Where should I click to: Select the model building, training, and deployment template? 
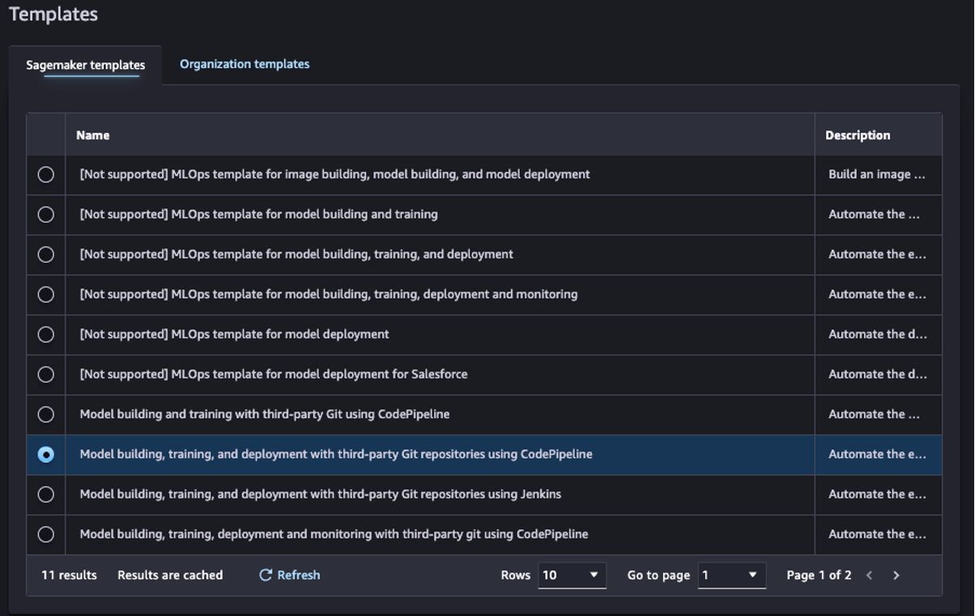pos(45,255)
